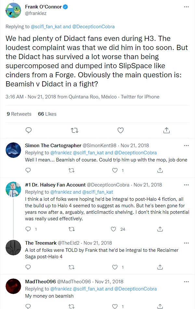
Task: Retweet Simon The Cartographer's reply
Action: 72,170
